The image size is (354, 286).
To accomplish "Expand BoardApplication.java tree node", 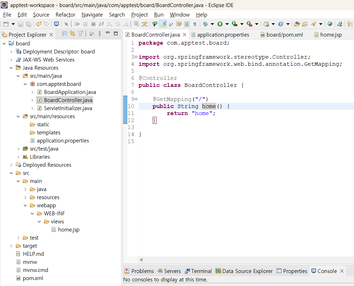I will (32, 92).
